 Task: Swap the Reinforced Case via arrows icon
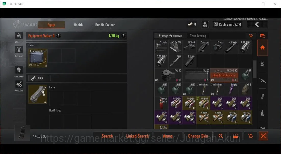click(46, 66)
